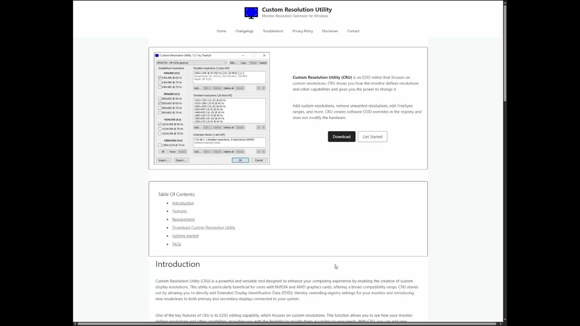Navigate to the Contact page
The height and width of the screenshot is (326, 580).
[x=353, y=31]
